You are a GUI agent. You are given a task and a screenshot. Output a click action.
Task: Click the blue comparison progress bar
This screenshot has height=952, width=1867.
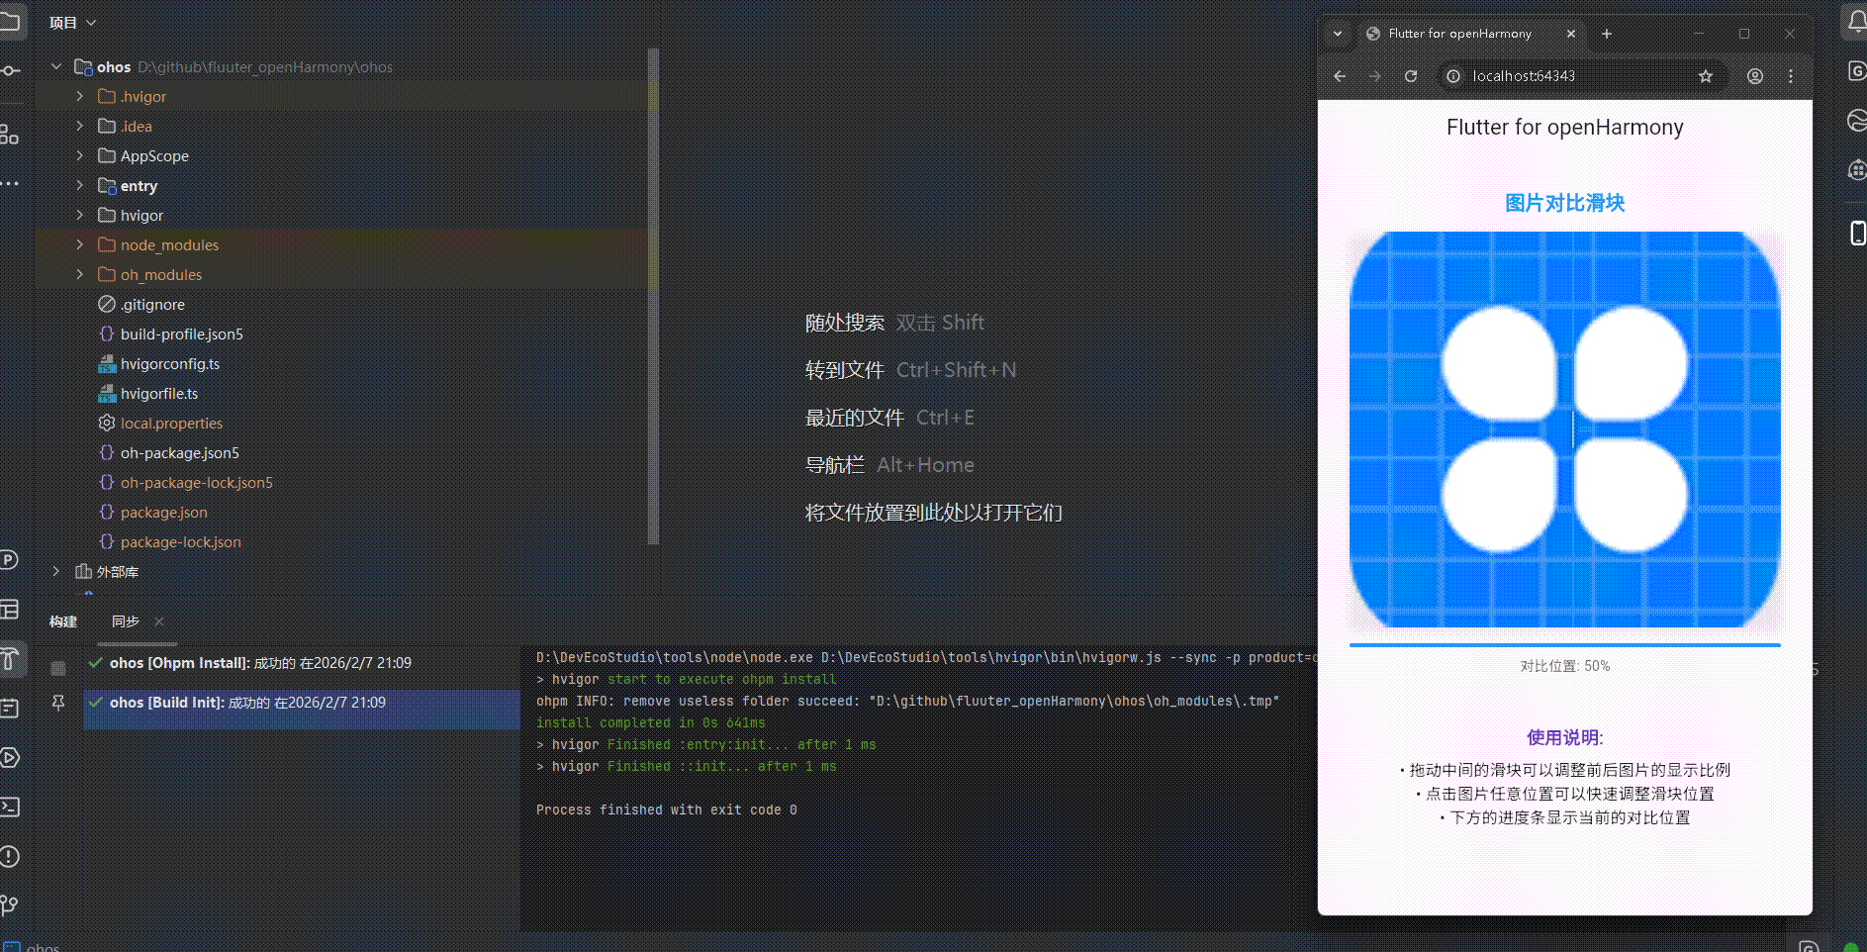tap(1564, 645)
